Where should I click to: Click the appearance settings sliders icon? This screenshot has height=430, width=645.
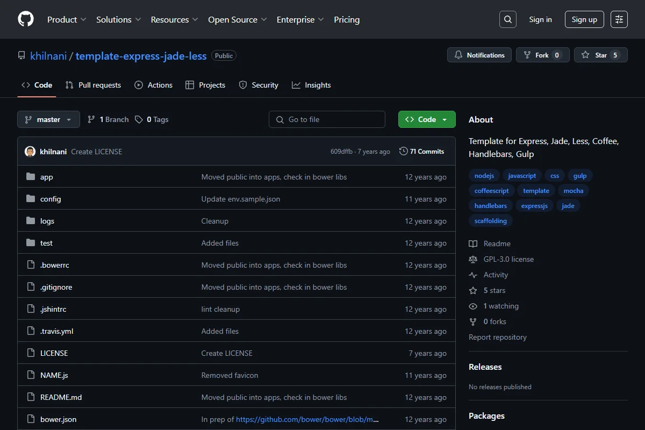point(619,19)
